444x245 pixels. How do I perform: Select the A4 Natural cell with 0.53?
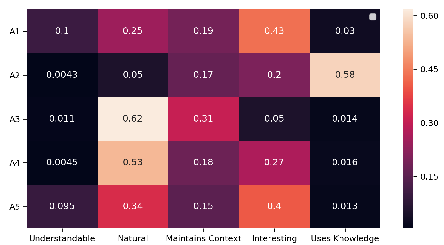pos(133,162)
